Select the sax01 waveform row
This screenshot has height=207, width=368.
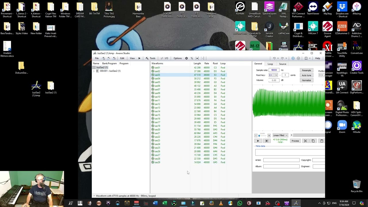189,68
